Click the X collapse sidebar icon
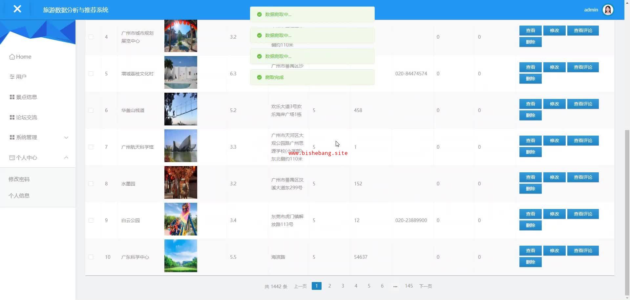The image size is (630, 300). [17, 9]
